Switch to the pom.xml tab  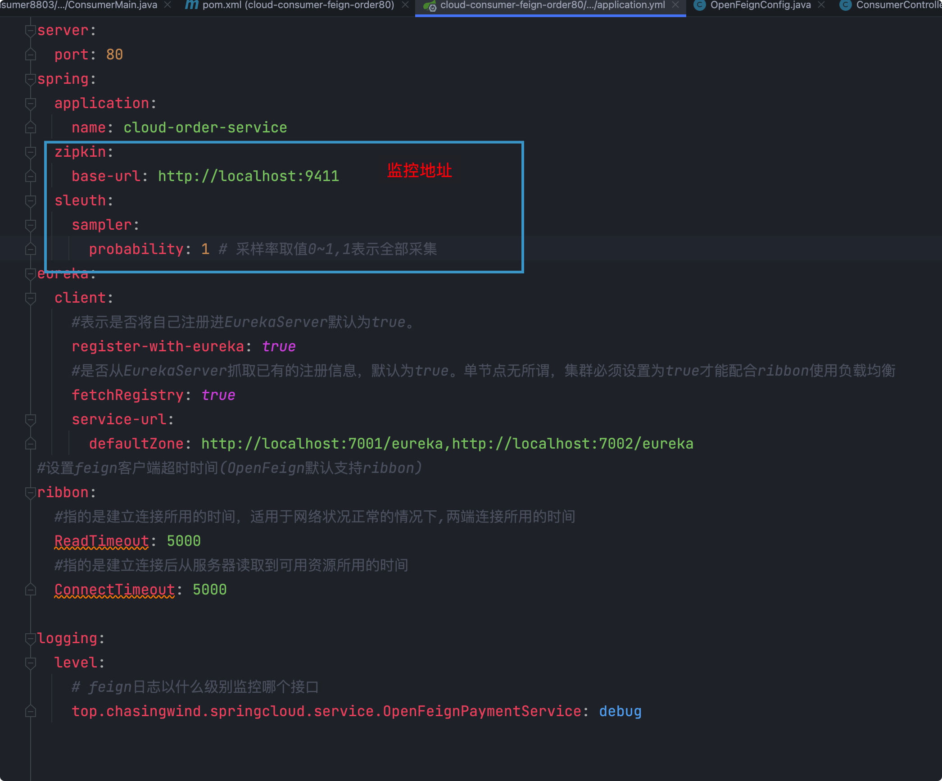coord(298,5)
